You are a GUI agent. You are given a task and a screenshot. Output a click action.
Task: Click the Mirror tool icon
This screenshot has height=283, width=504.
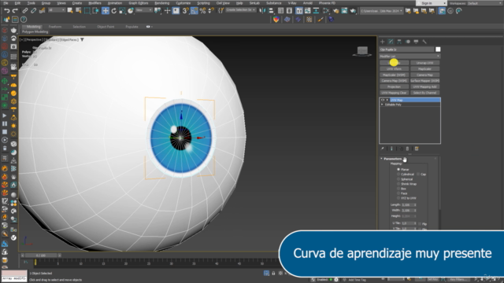[x=262, y=11]
